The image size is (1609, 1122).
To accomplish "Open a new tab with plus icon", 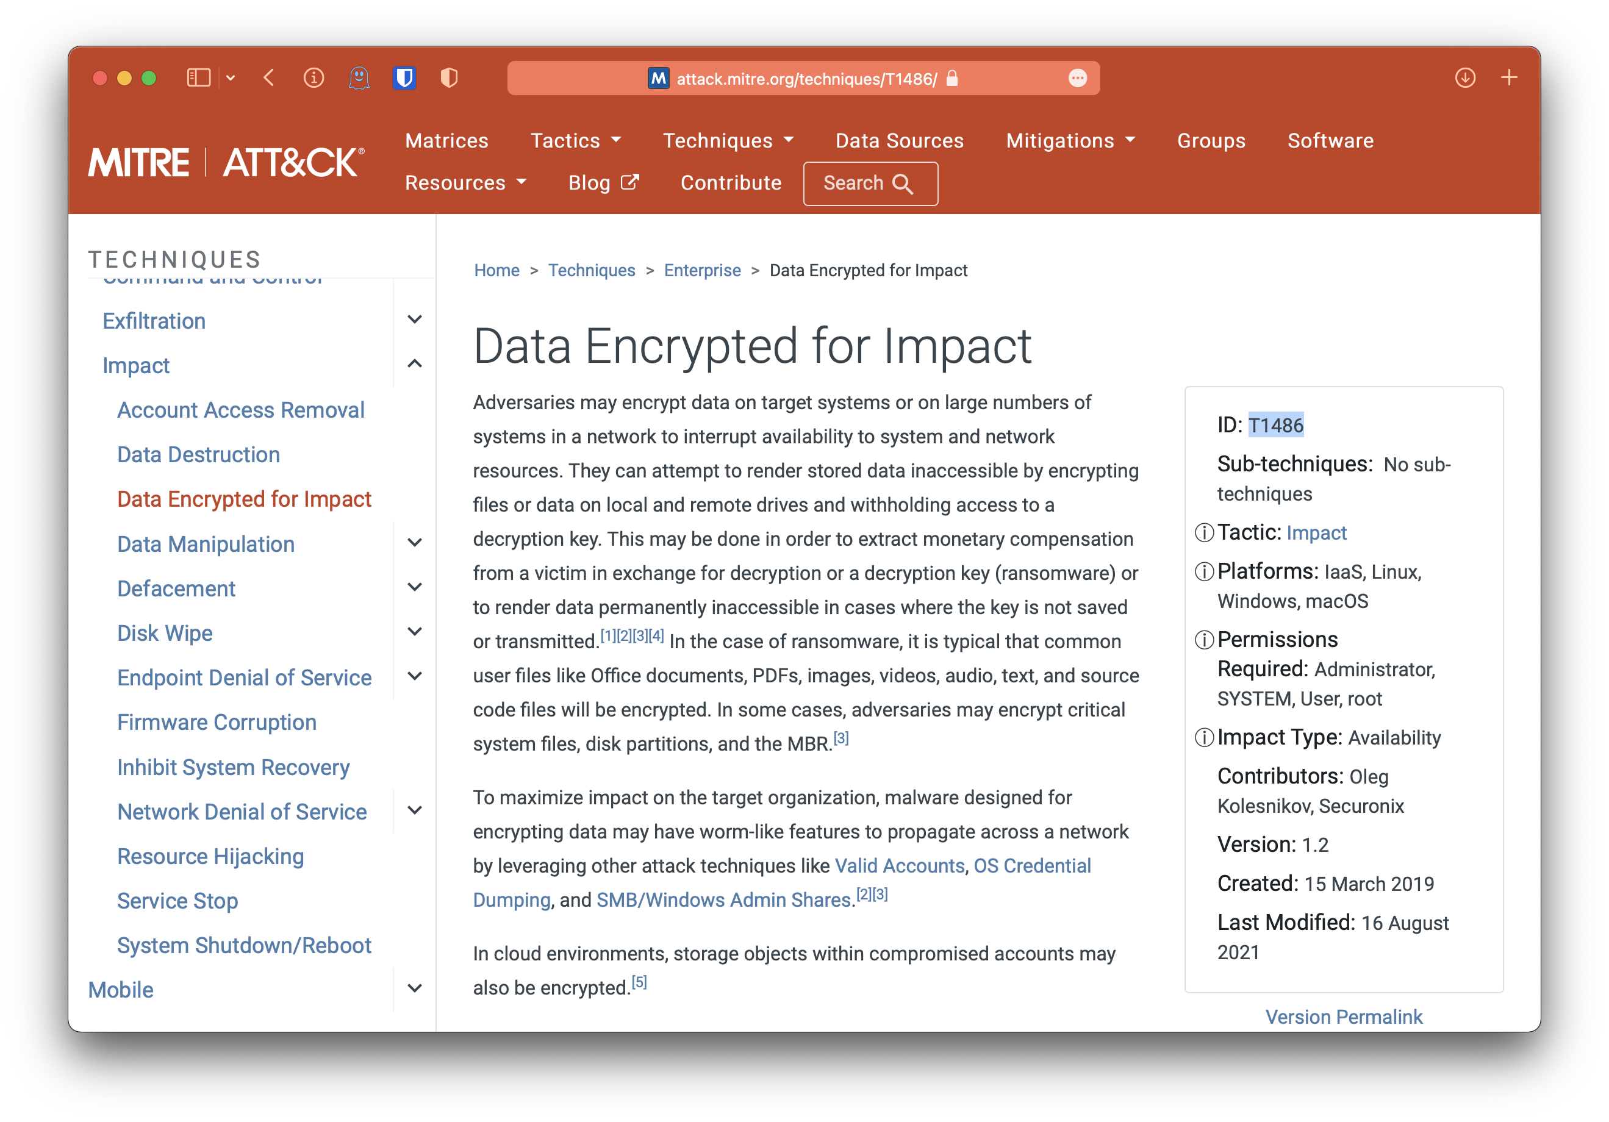I will (x=1509, y=78).
